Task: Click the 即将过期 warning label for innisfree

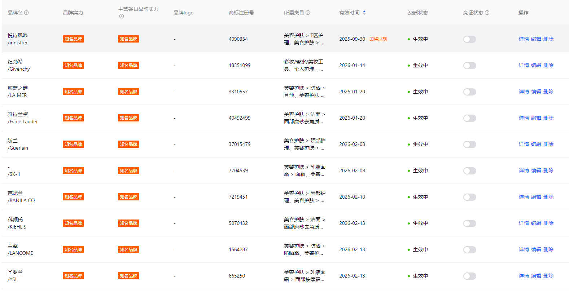Action: click(378, 39)
